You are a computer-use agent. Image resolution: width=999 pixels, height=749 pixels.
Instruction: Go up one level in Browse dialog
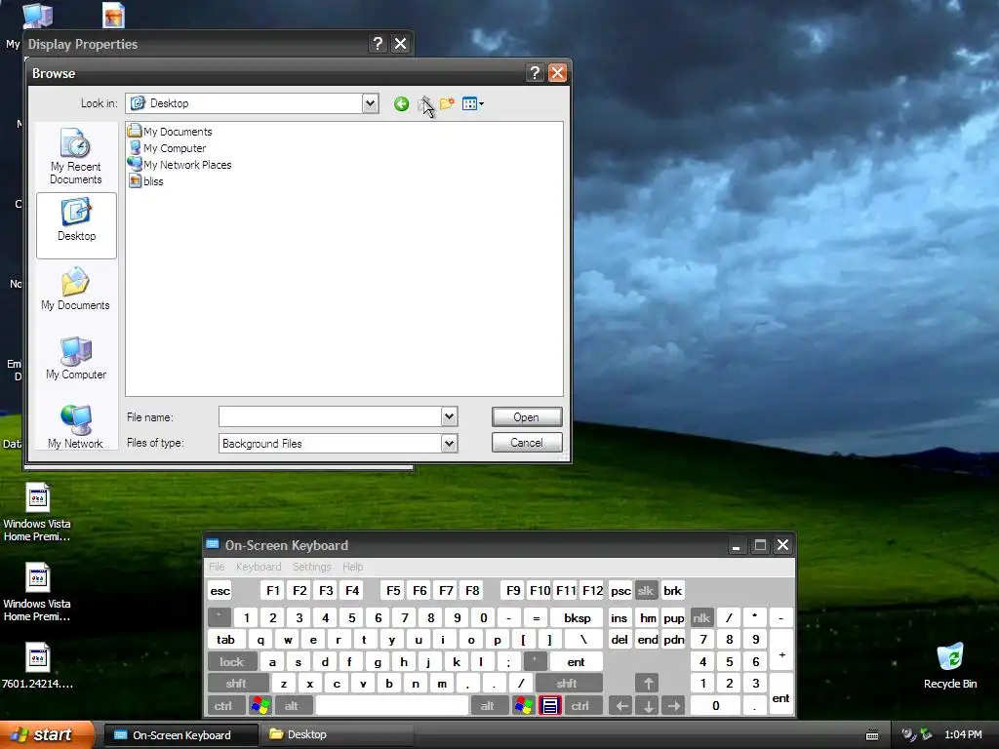click(x=424, y=103)
